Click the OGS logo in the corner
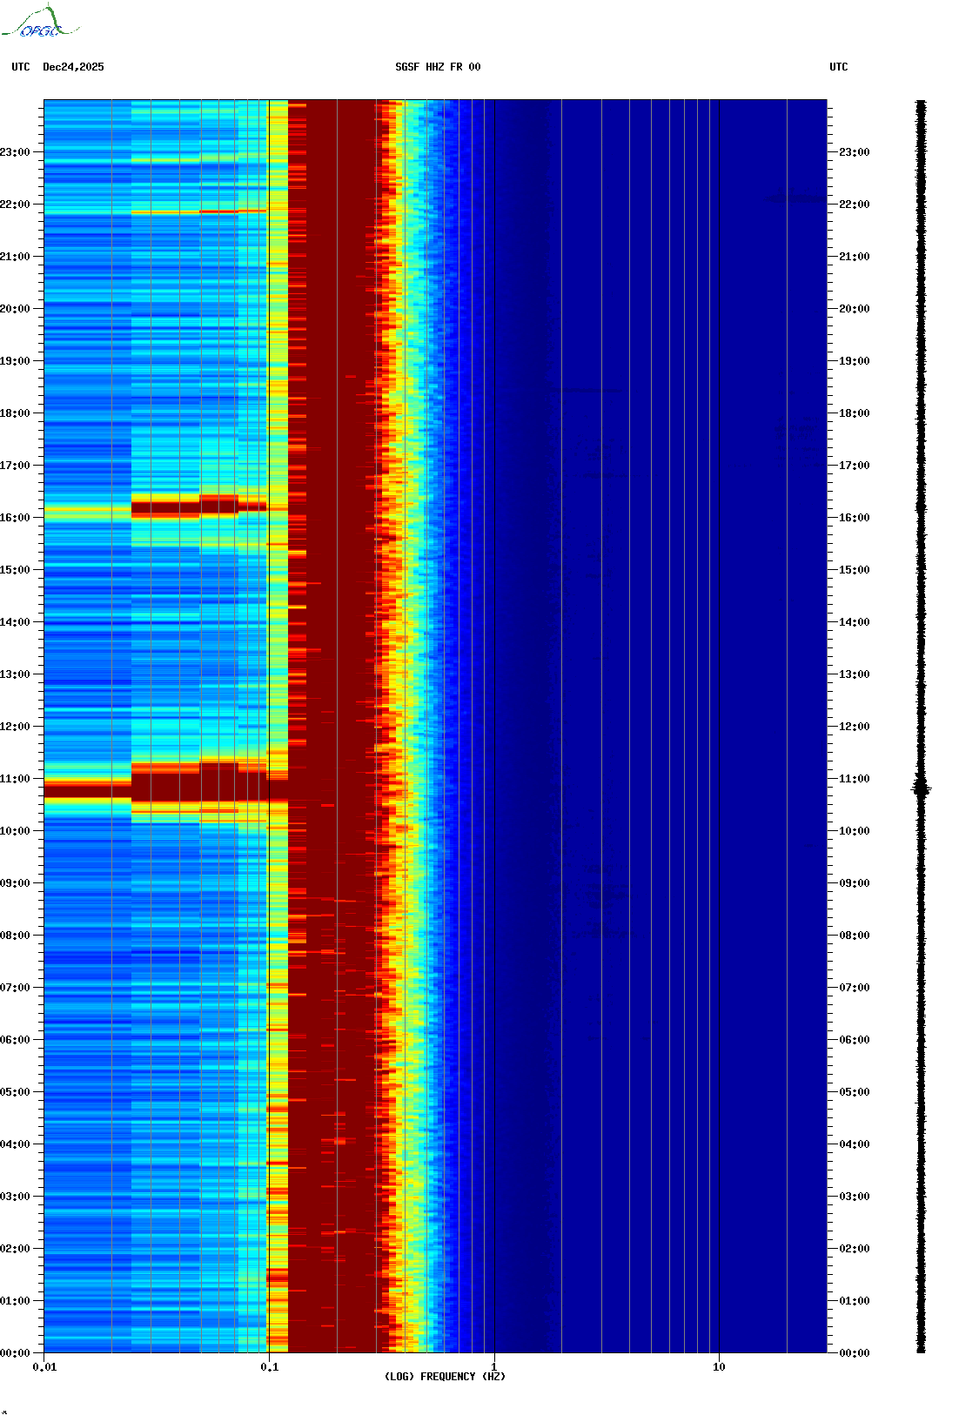 [39, 23]
